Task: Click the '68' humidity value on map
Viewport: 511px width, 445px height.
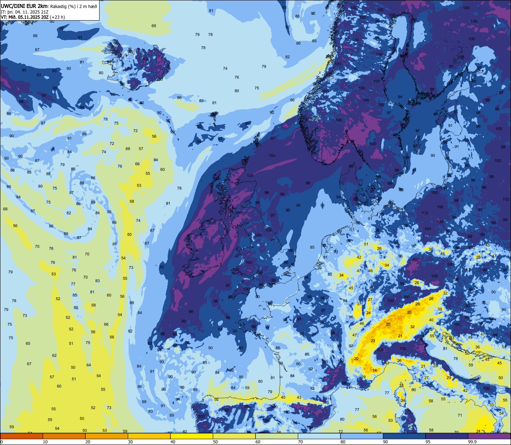Action: tap(5, 209)
